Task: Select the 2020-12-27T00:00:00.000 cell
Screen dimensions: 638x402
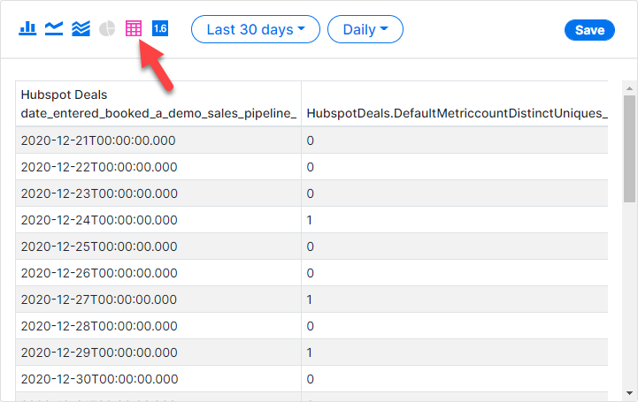Action: point(158,300)
